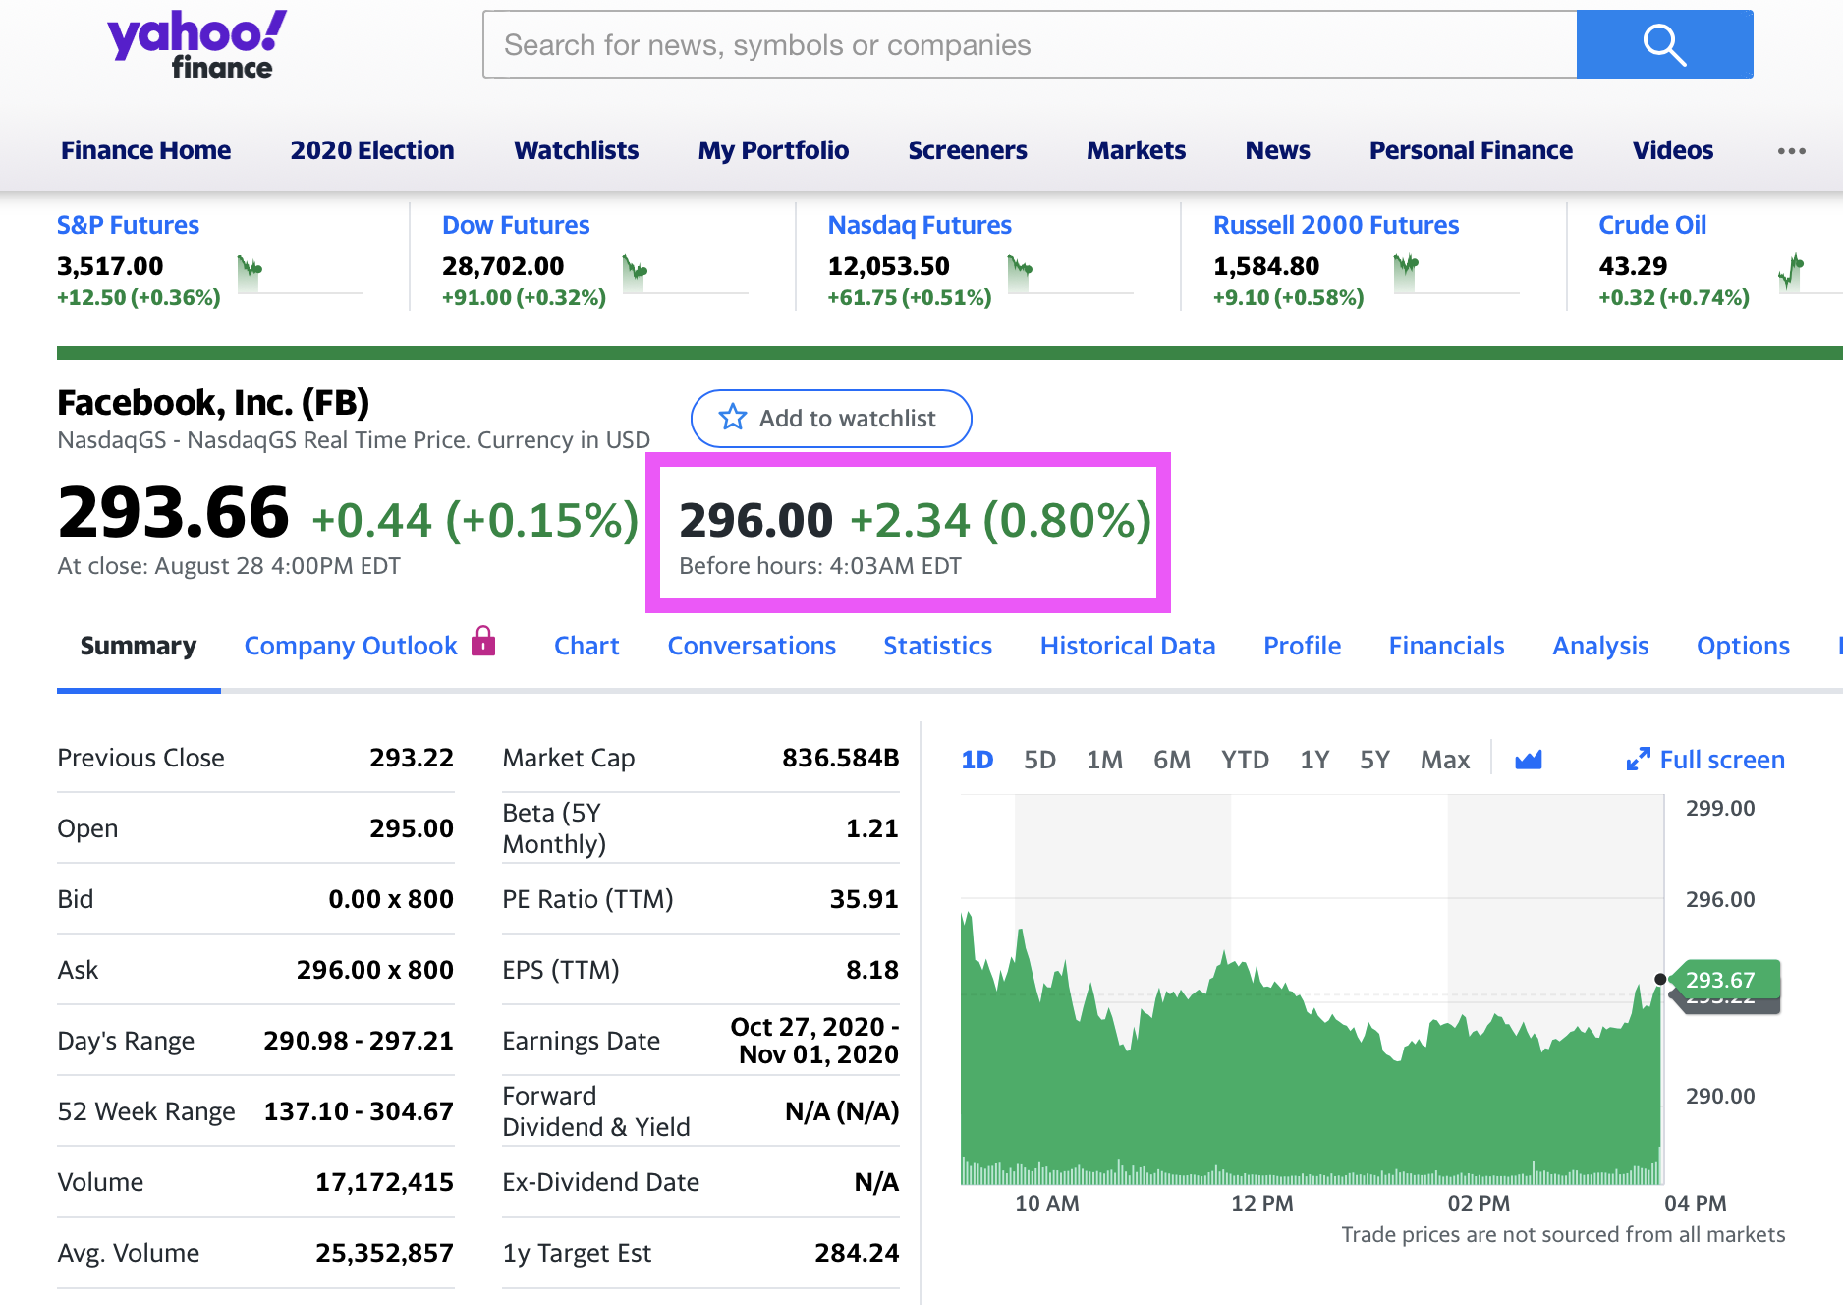
Task: Click the Yahoo Finance logo
Action: (x=196, y=44)
